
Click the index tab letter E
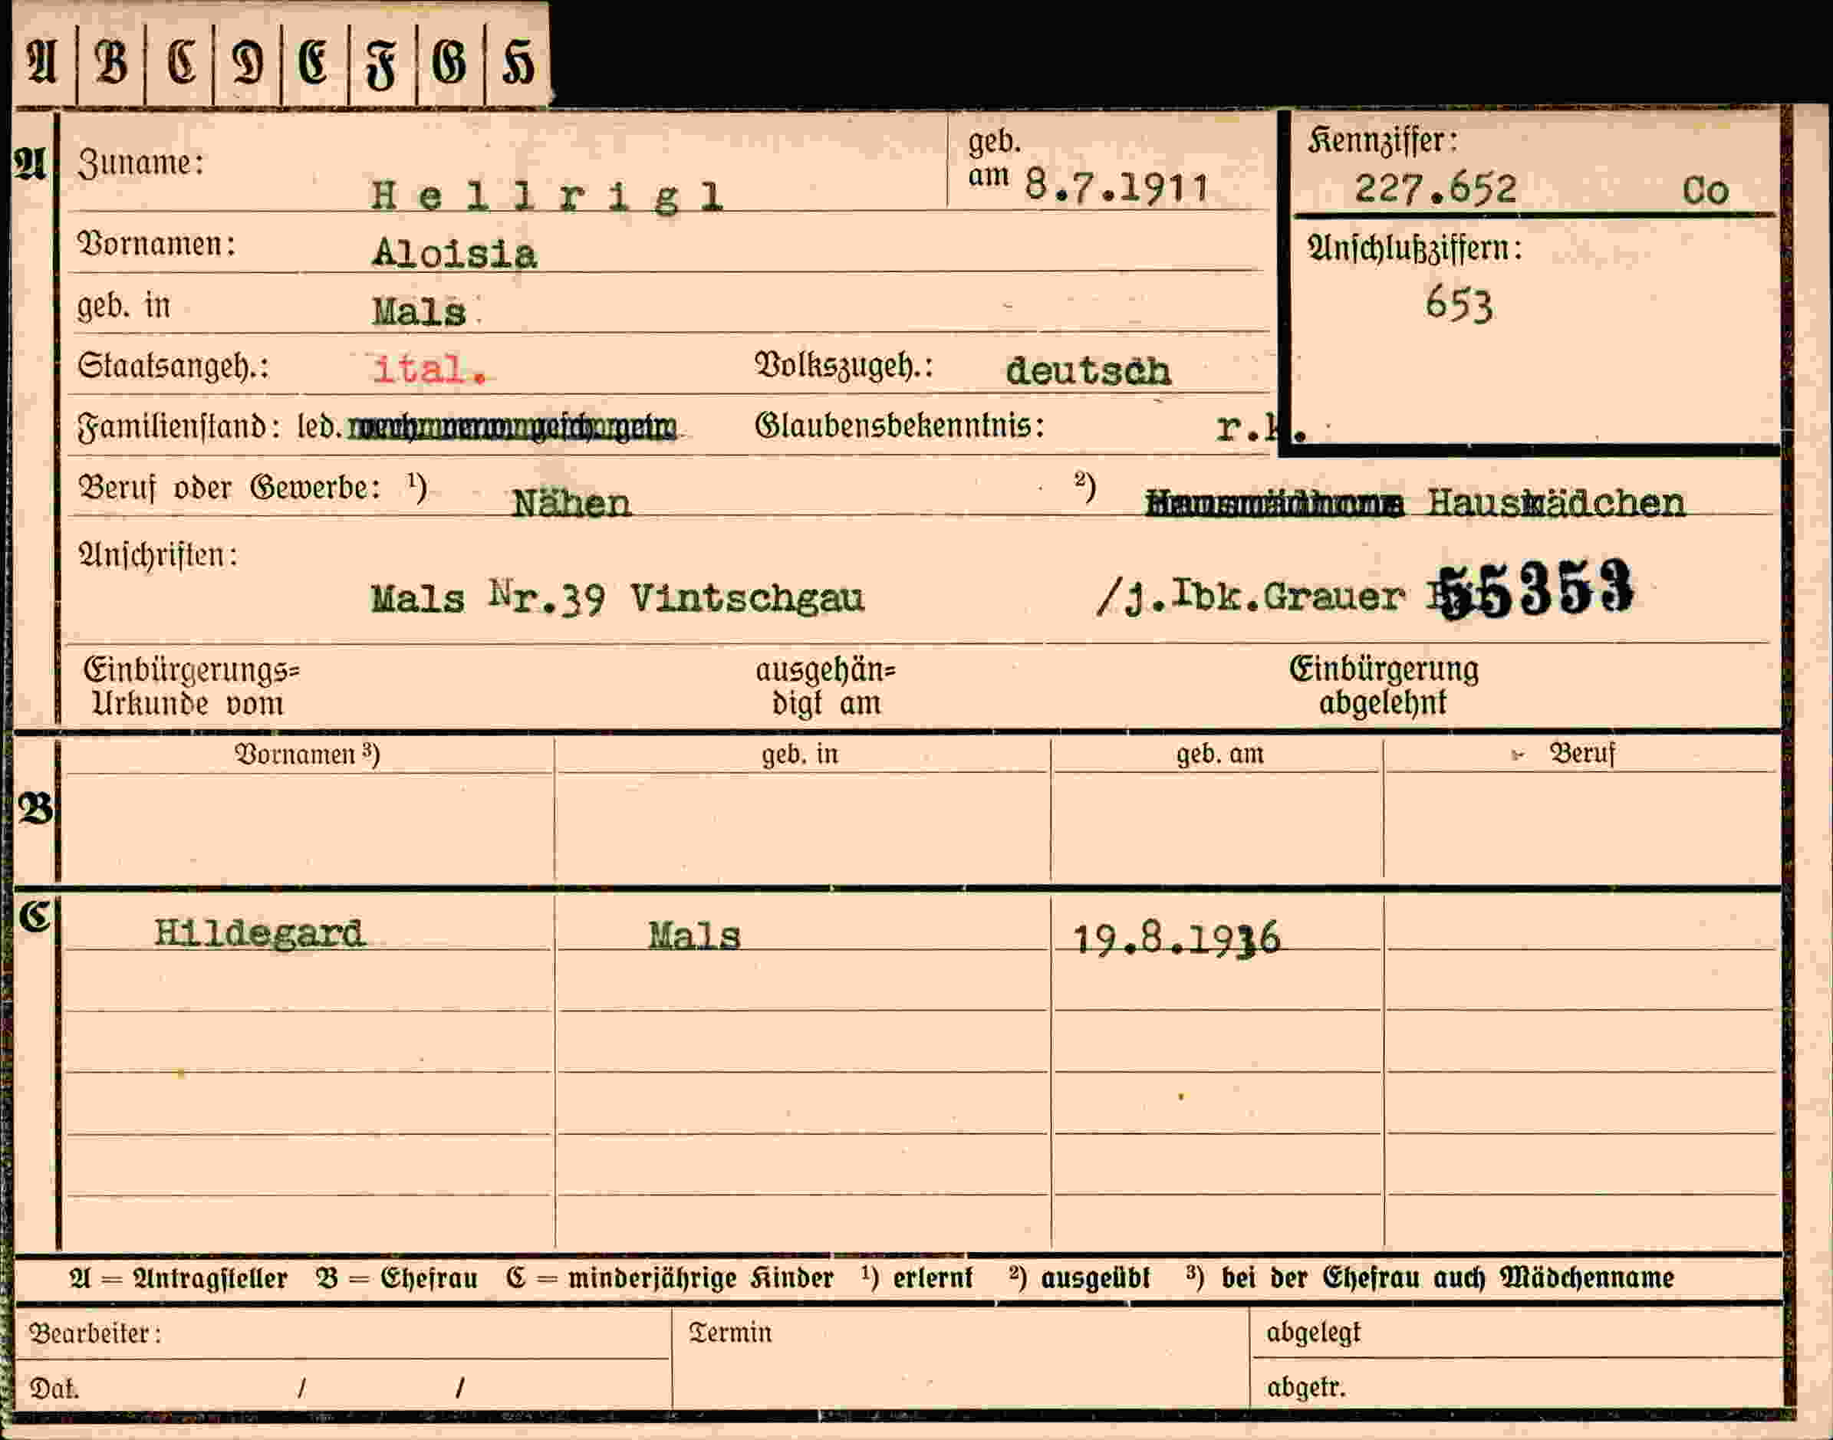pos(313,63)
